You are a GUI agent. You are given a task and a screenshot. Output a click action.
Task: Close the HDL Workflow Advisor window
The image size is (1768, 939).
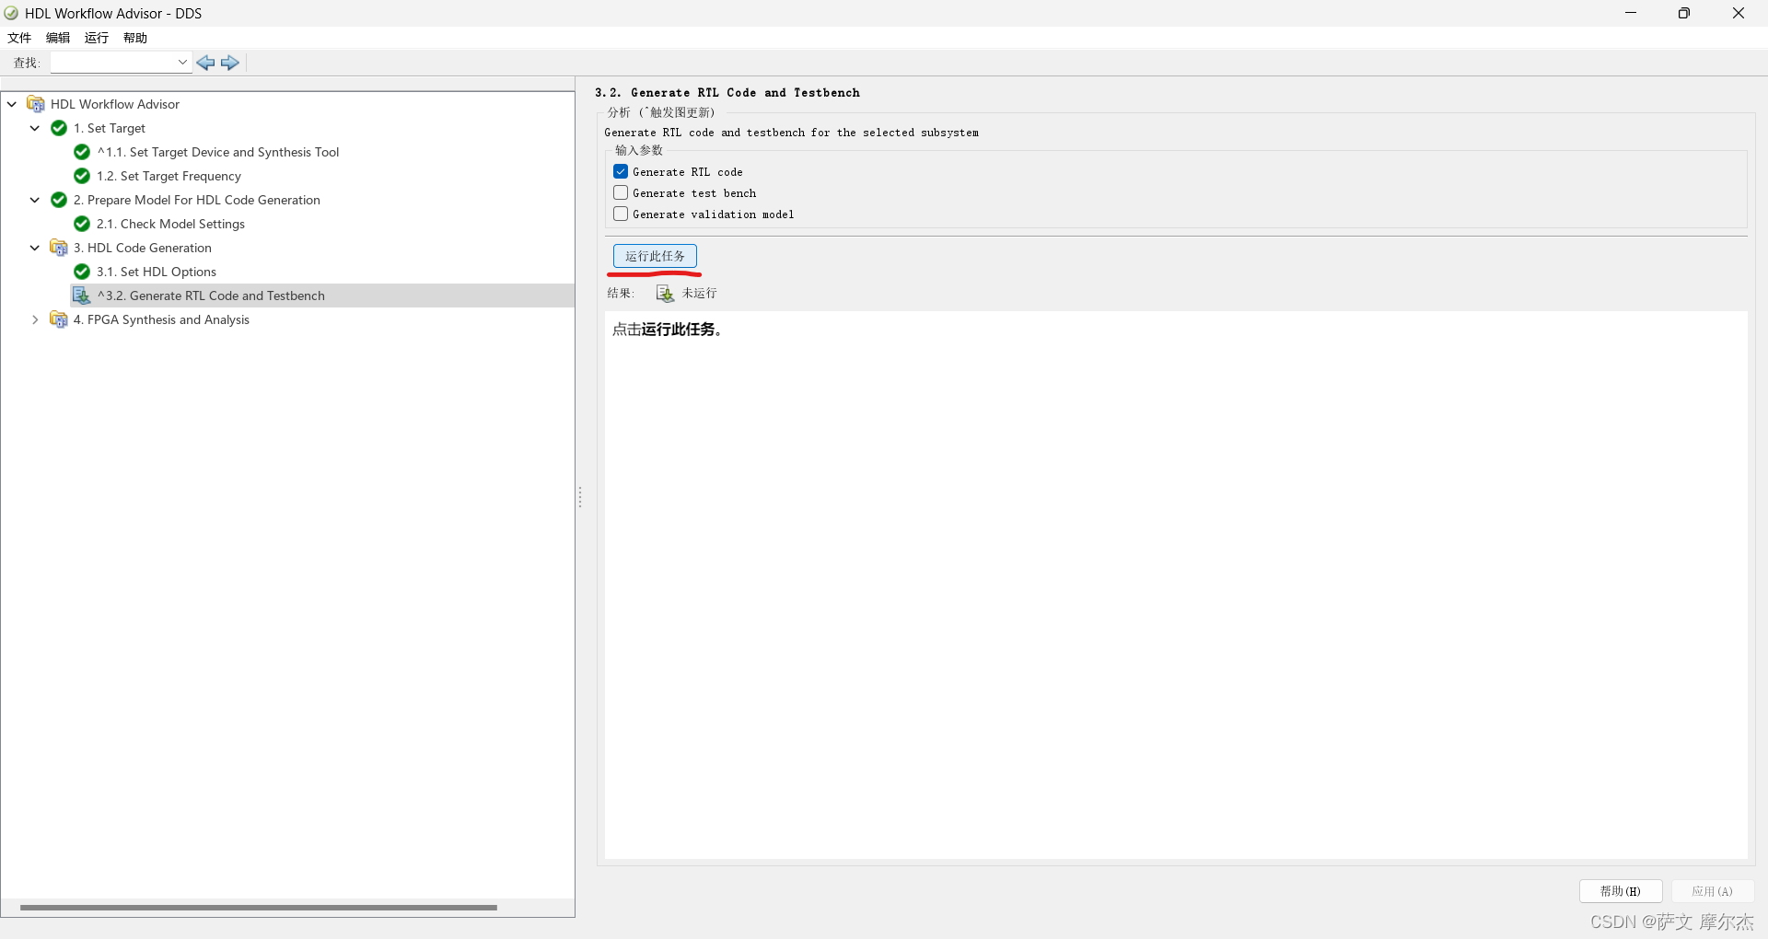pyautogui.click(x=1739, y=13)
